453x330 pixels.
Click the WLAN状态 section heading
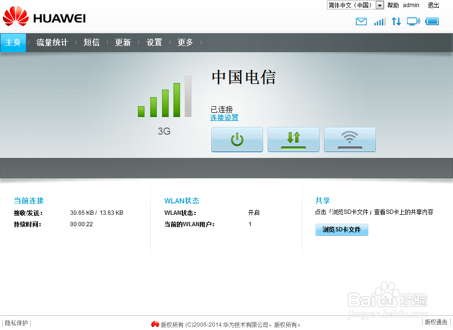tap(181, 201)
